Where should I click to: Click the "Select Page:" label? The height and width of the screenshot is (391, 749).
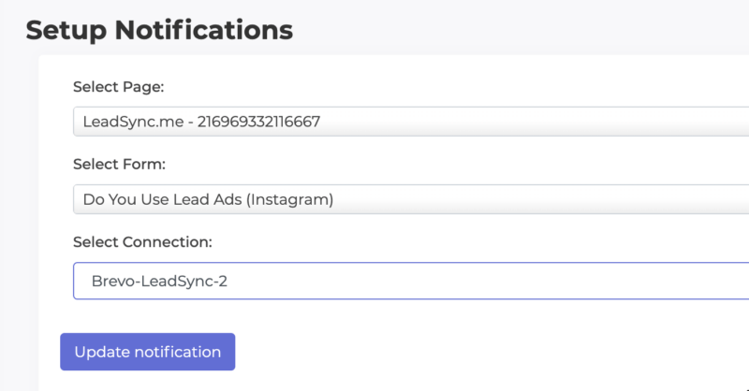coord(118,87)
